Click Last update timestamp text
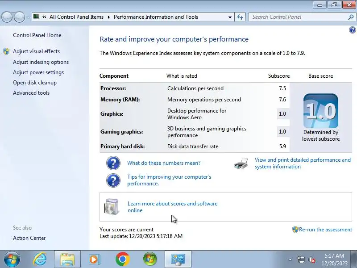Viewport: 357px width, 268px height. pos(141,236)
